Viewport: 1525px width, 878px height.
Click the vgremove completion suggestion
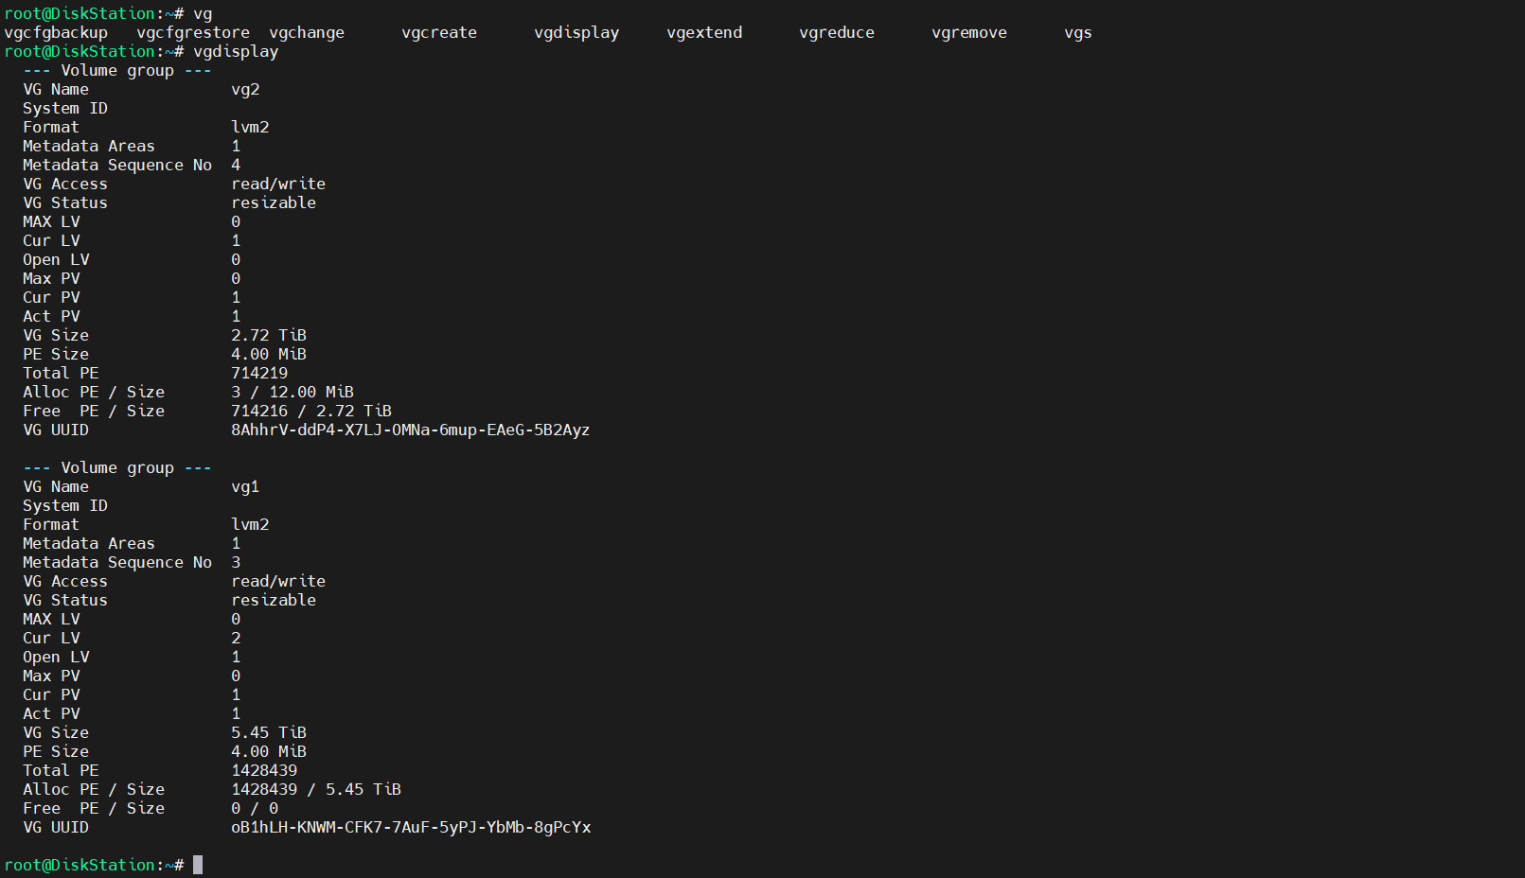pos(969,32)
